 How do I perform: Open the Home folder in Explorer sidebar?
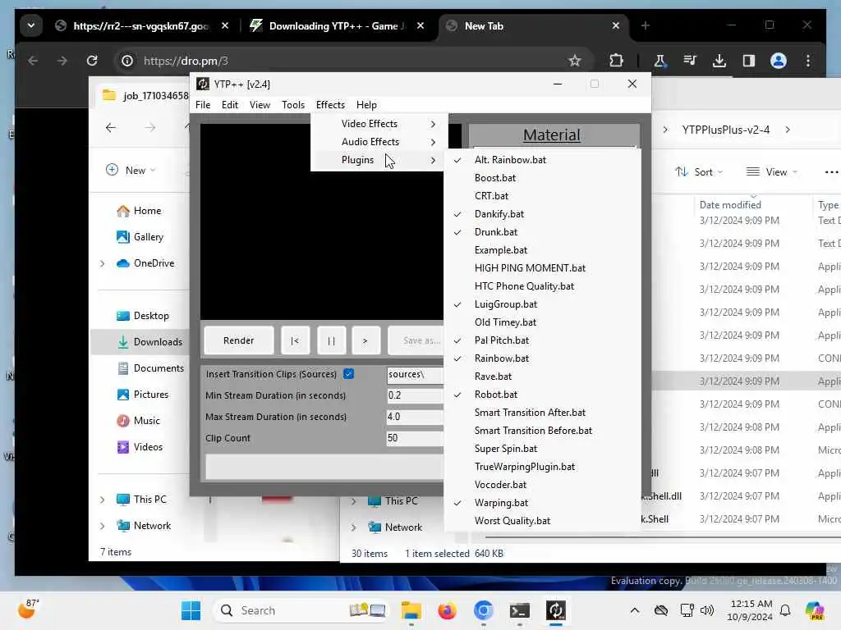(140, 211)
